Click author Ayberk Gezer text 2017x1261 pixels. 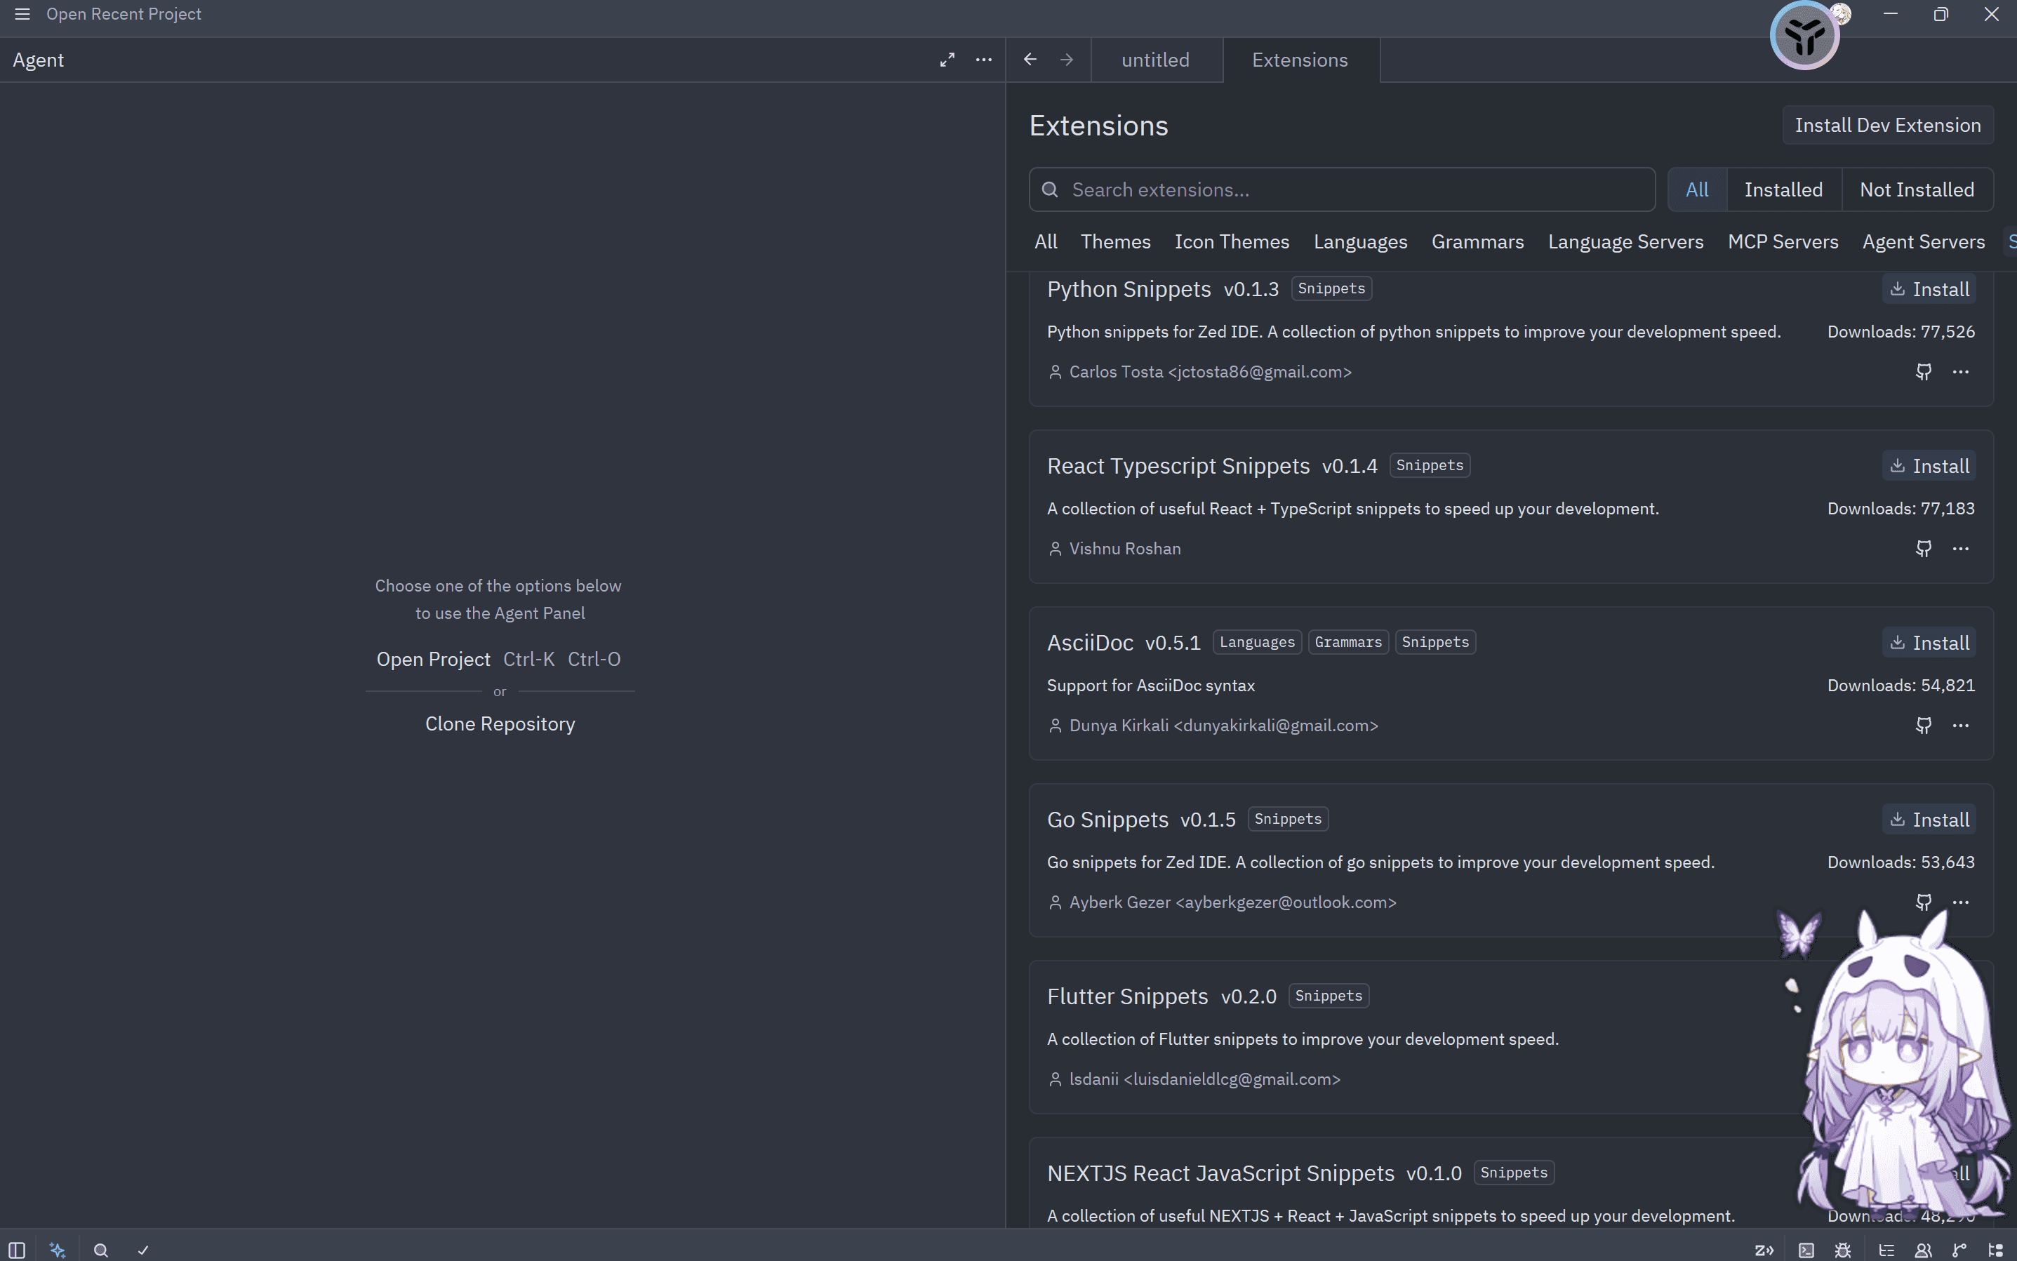tap(1232, 902)
